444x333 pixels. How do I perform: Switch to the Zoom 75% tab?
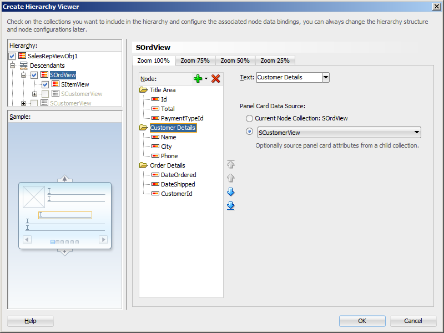(195, 60)
